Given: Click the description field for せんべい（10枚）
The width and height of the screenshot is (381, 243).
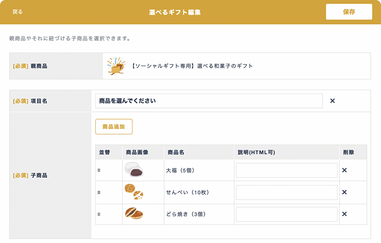Looking at the screenshot, I should [287, 192].
